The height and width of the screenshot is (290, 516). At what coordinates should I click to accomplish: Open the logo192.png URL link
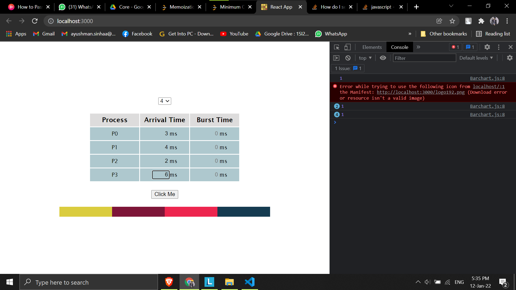click(x=421, y=92)
